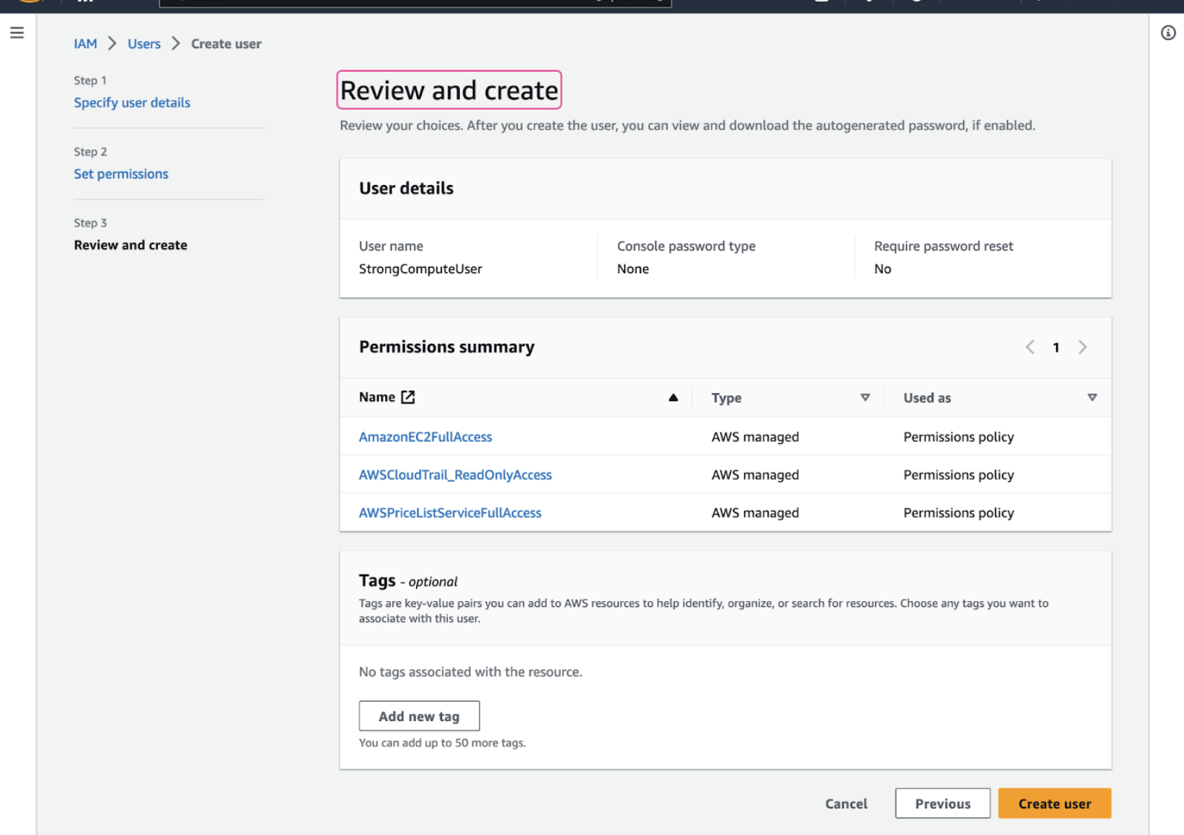Go to previous page of permissions summary
Viewport: 1184px width, 835px height.
pos(1030,347)
